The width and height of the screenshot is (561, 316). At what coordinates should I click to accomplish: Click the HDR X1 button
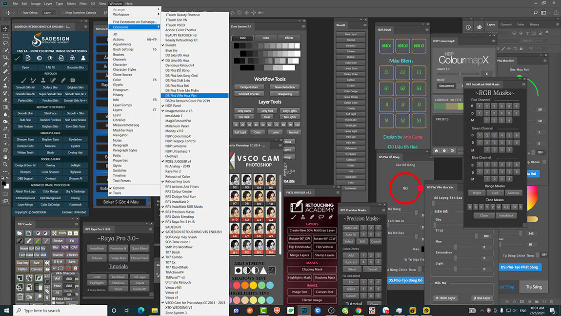[386, 46]
